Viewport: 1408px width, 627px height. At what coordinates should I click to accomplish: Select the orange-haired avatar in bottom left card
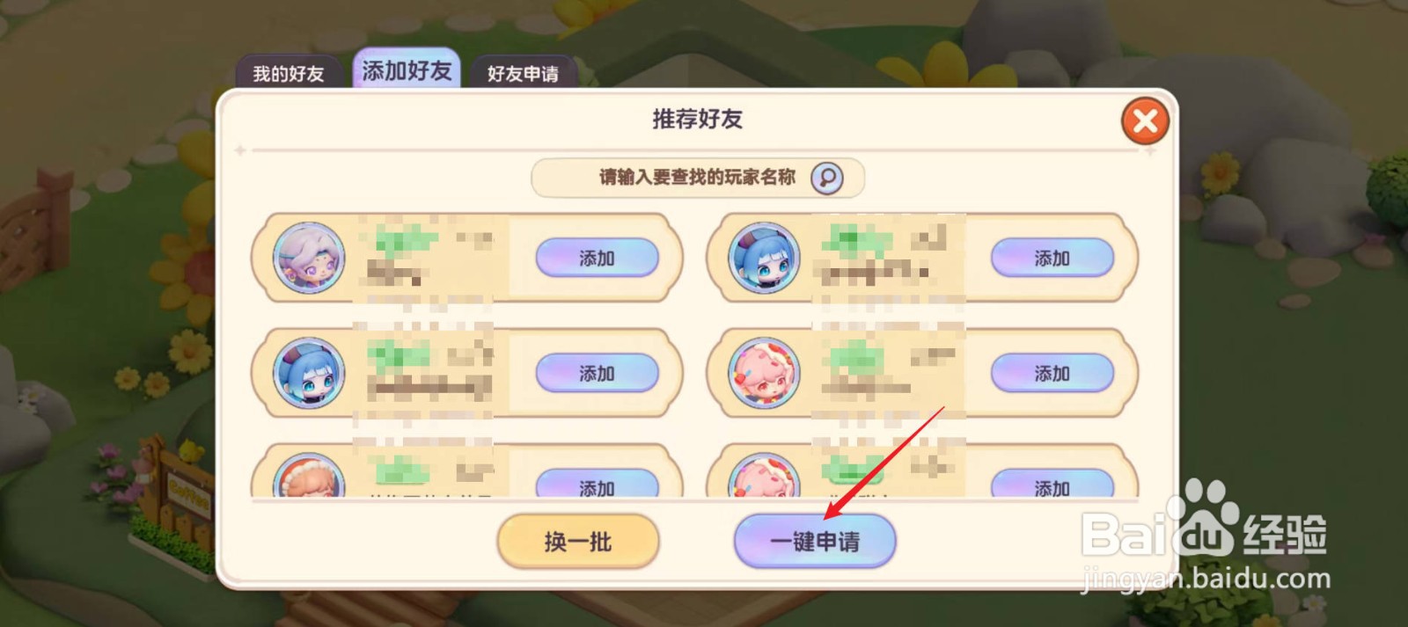click(x=309, y=475)
